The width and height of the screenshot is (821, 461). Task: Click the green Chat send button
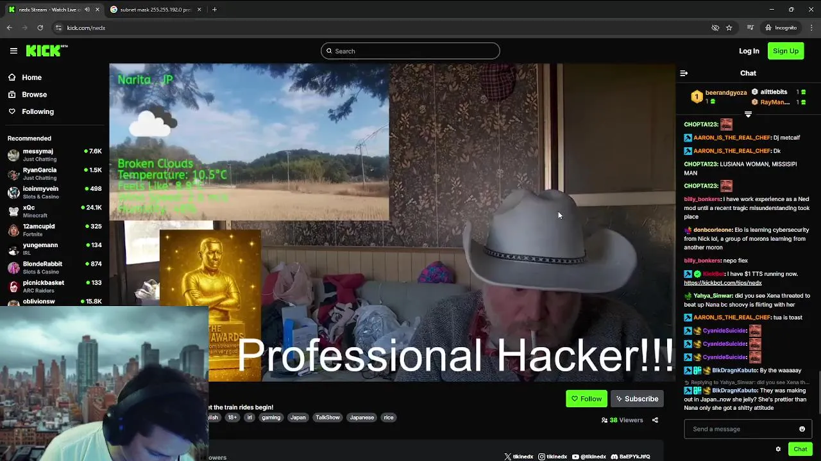pyautogui.click(x=800, y=449)
